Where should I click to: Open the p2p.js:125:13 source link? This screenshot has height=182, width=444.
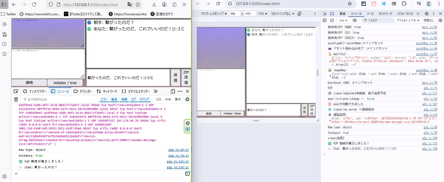[x=178, y=161]
